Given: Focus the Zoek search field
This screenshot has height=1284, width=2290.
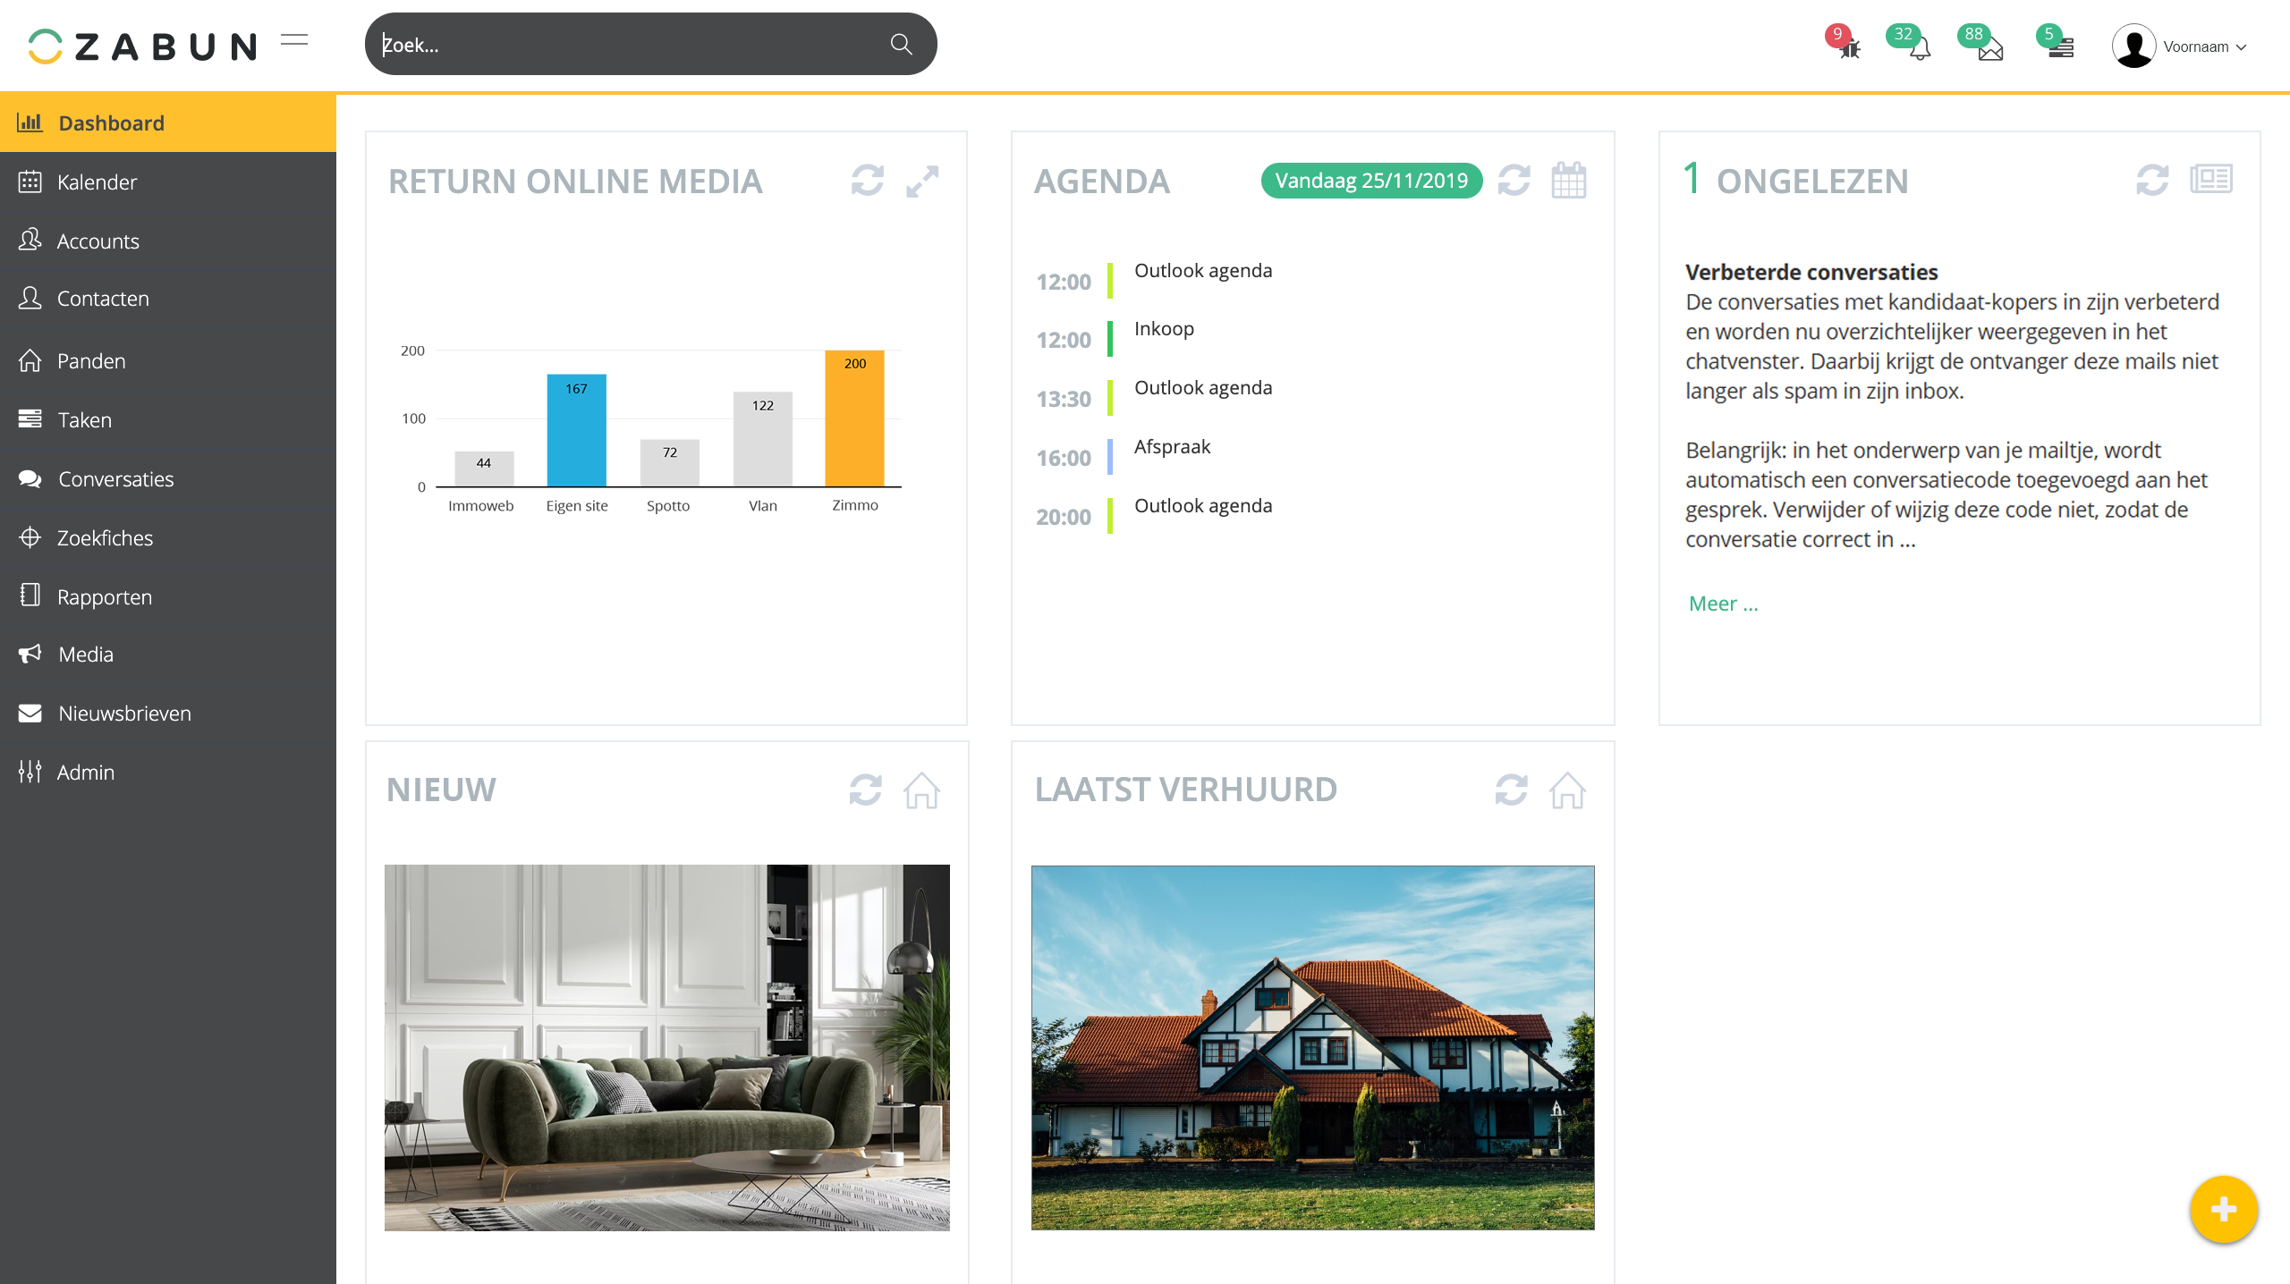Looking at the screenshot, I should point(626,45).
